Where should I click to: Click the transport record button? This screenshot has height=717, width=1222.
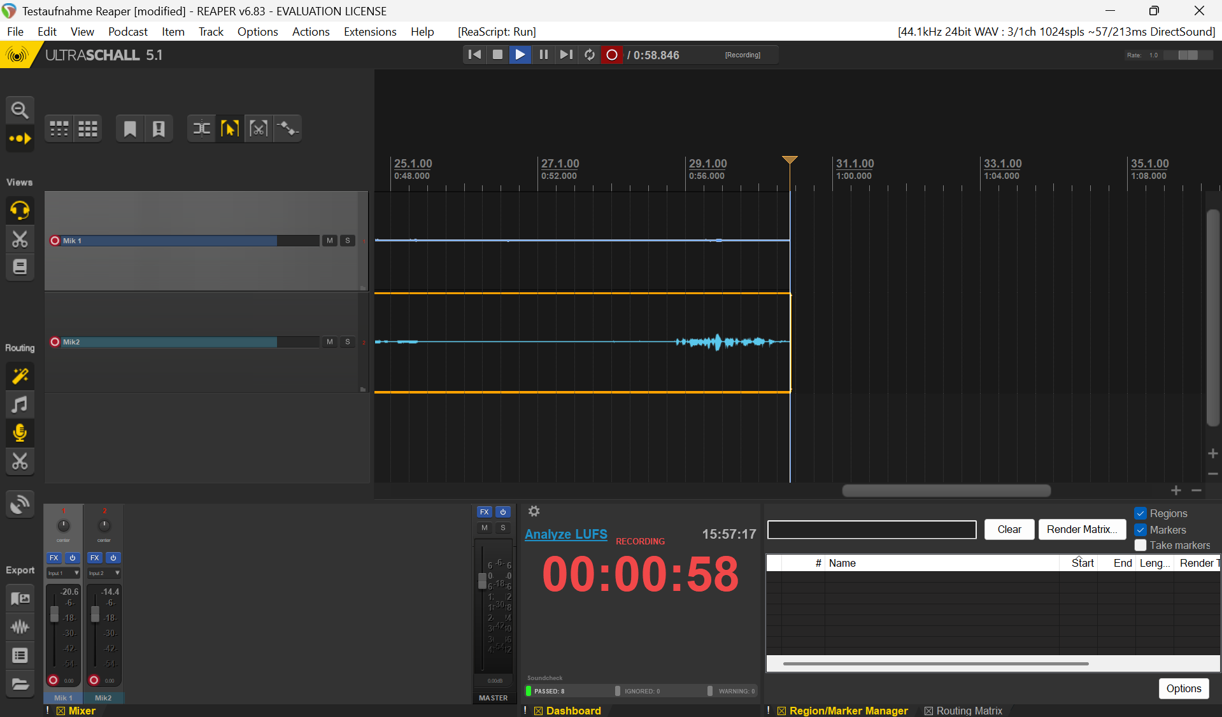(x=612, y=55)
